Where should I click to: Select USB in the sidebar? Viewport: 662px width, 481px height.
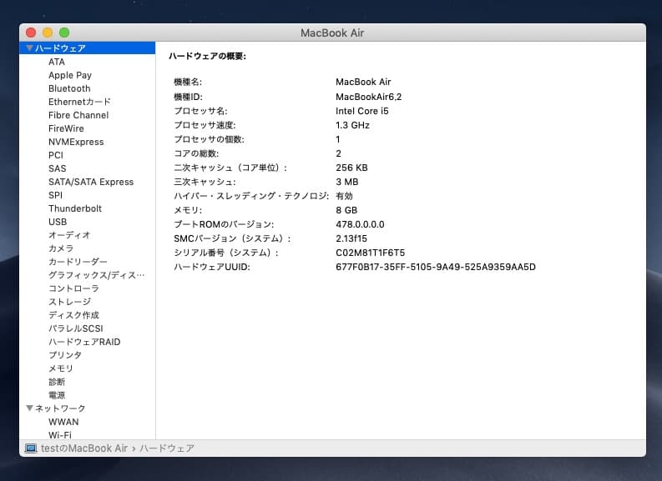pos(58,222)
